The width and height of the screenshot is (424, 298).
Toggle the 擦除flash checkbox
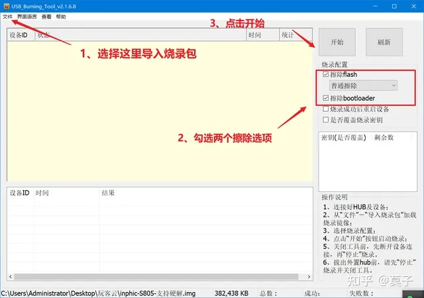click(325, 75)
